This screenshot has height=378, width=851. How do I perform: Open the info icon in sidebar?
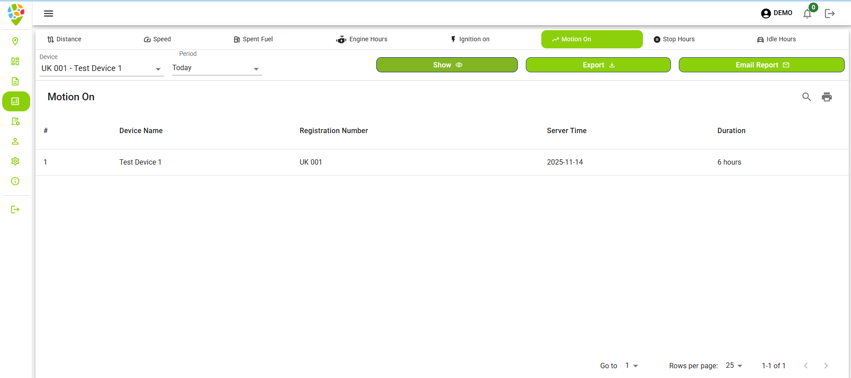point(15,181)
